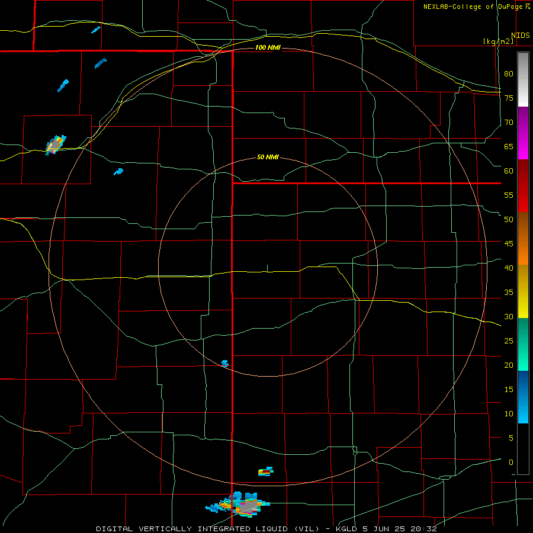The height and width of the screenshot is (533, 533).
Task: Click the 15 value on the scale
Action: [x=509, y=389]
